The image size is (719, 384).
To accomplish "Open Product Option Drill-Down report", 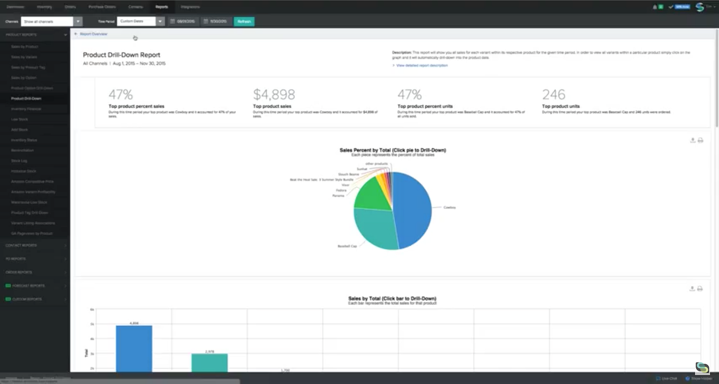I will point(32,88).
